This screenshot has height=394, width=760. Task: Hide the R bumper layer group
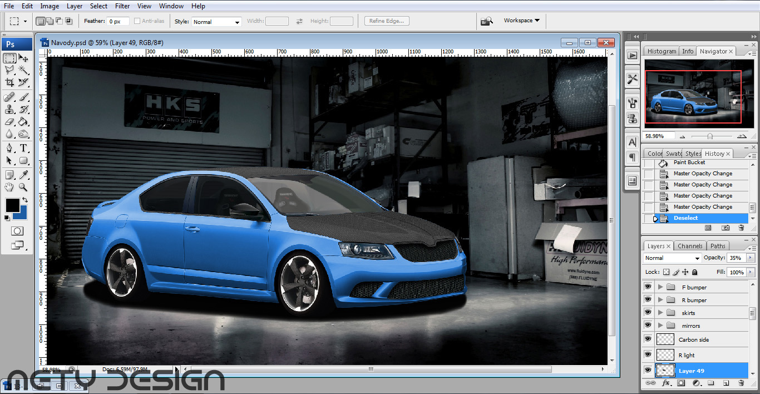click(x=648, y=300)
